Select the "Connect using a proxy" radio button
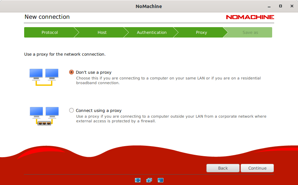The width and height of the screenshot is (298, 185). point(71,110)
